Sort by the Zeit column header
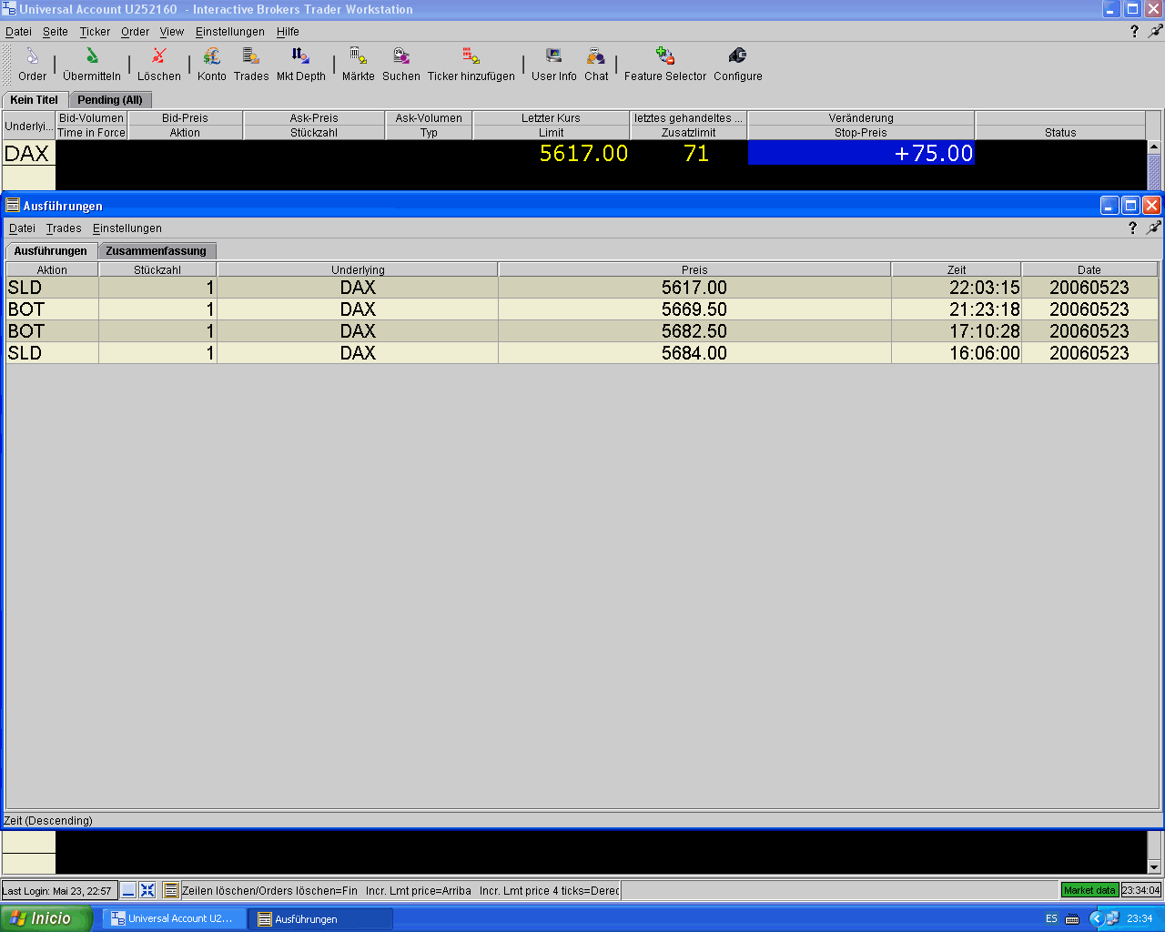This screenshot has width=1165, height=932. click(x=957, y=269)
